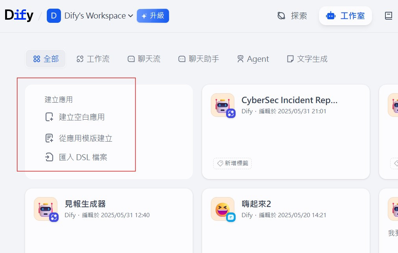Click the 聊天助手 tab icon
Viewport: 398px width, 253px height.
[182, 59]
